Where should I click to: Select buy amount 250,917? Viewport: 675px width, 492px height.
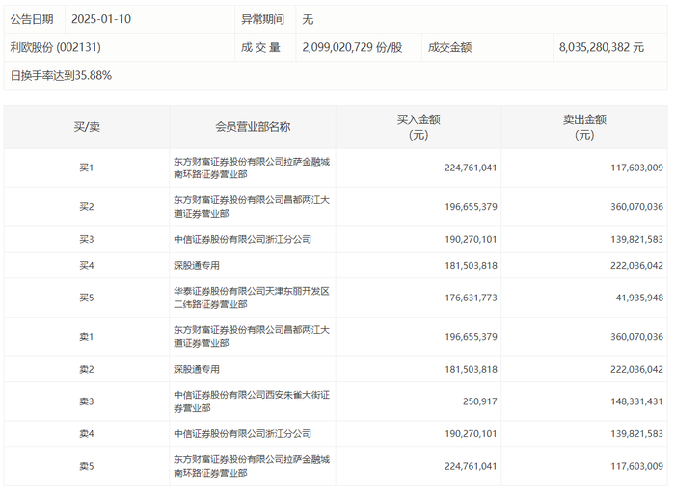click(x=479, y=401)
